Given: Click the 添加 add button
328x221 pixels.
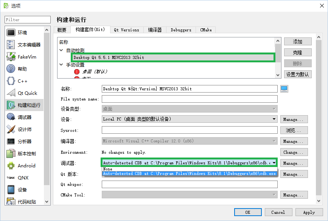Looking at the screenshot, I should coord(298,42).
